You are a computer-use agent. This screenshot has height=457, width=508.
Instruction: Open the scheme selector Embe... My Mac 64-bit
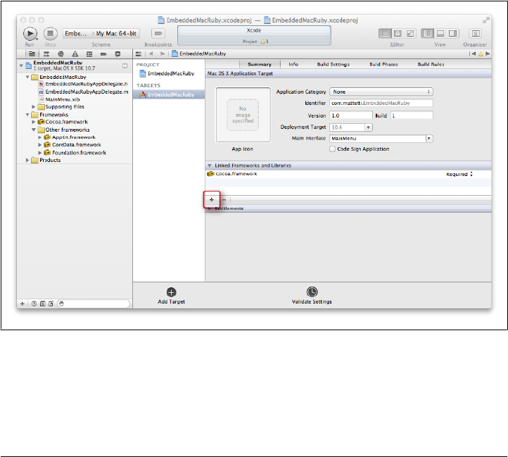point(101,33)
